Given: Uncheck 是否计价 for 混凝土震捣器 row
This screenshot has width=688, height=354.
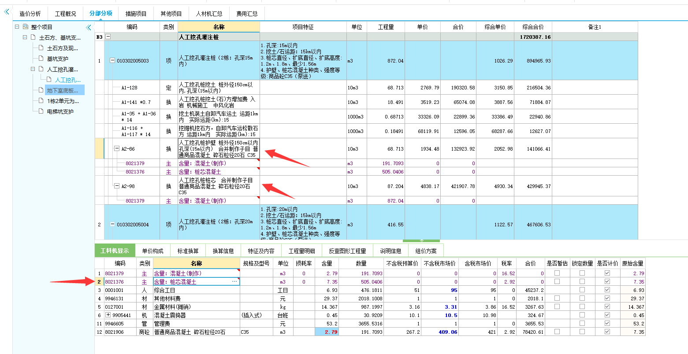Looking at the screenshot, I should coord(608,315).
